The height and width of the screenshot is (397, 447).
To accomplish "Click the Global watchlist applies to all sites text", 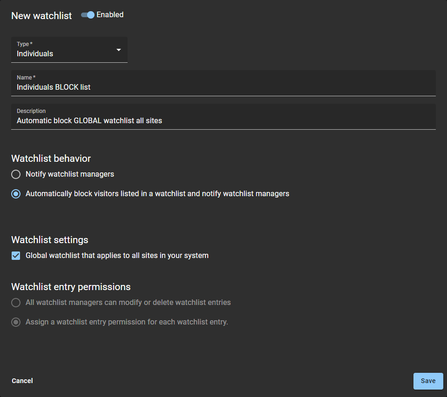I will (x=117, y=256).
